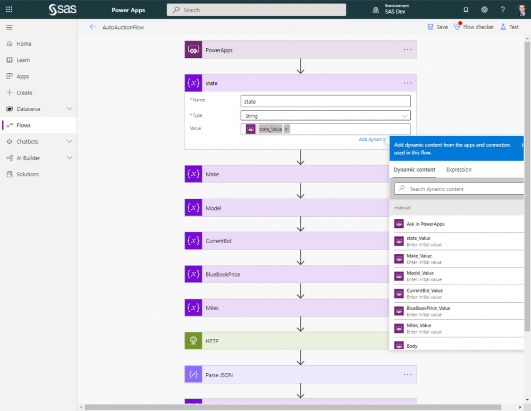Click the Parse JSON icon

(x=193, y=374)
